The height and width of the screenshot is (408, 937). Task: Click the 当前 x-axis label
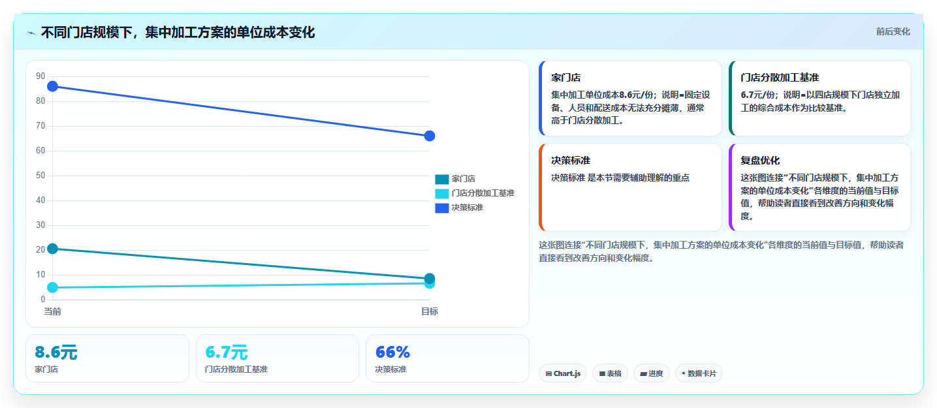tap(53, 311)
